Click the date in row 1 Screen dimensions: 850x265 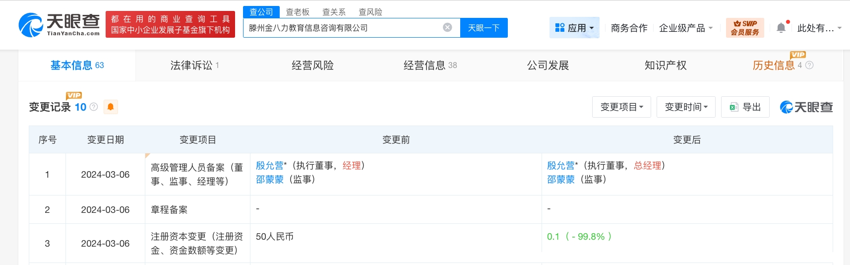pos(105,174)
